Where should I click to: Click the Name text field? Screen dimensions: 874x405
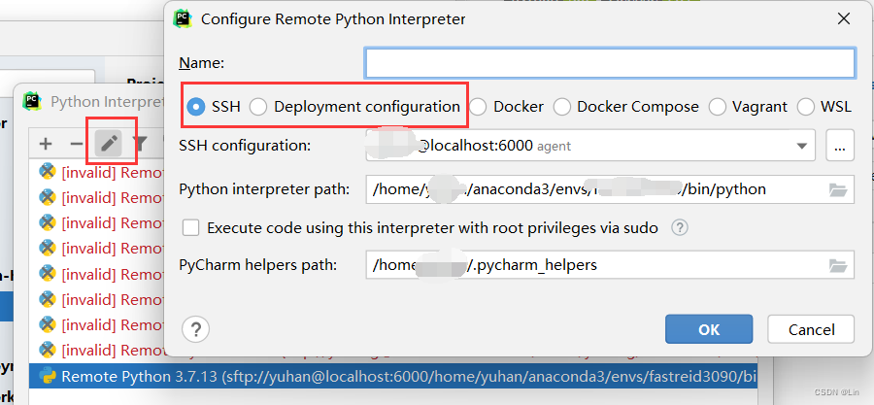pos(610,63)
